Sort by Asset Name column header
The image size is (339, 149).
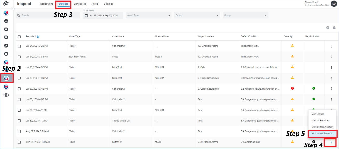click(118, 36)
